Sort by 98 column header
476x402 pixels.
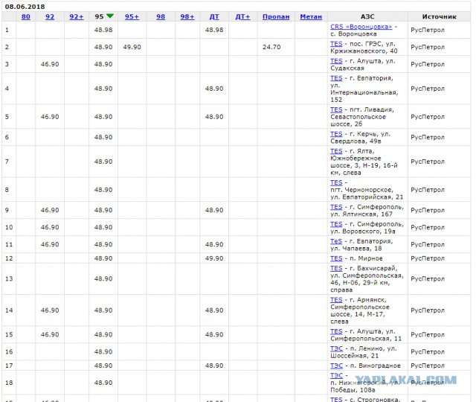click(x=161, y=16)
